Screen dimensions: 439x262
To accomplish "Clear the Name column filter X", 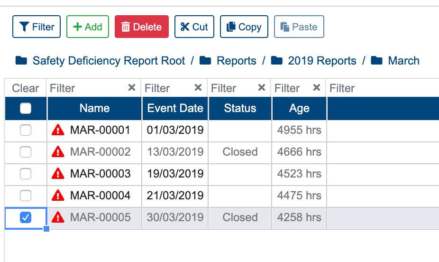I will 132,88.
